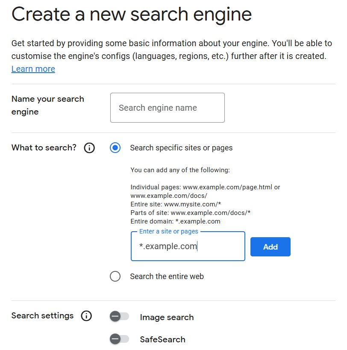Click info icon beside What to search?
The width and height of the screenshot is (347, 350).
pos(89,148)
